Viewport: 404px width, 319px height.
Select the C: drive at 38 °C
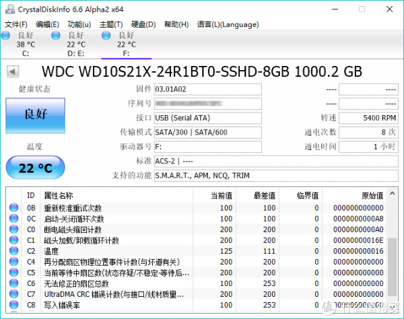coord(26,44)
